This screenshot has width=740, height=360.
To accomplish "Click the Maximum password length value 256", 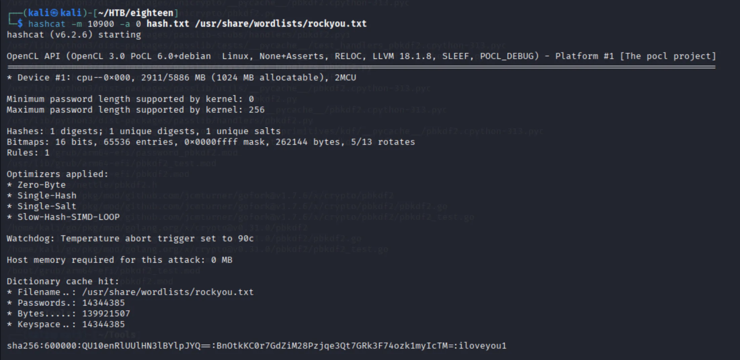I will point(256,110).
